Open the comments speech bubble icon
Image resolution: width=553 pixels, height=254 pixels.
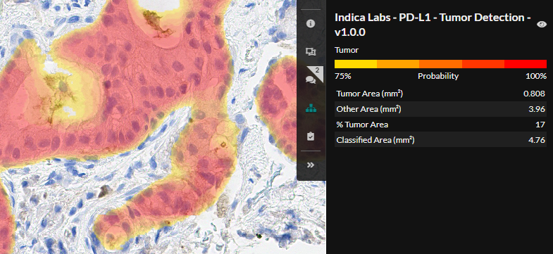tap(311, 80)
